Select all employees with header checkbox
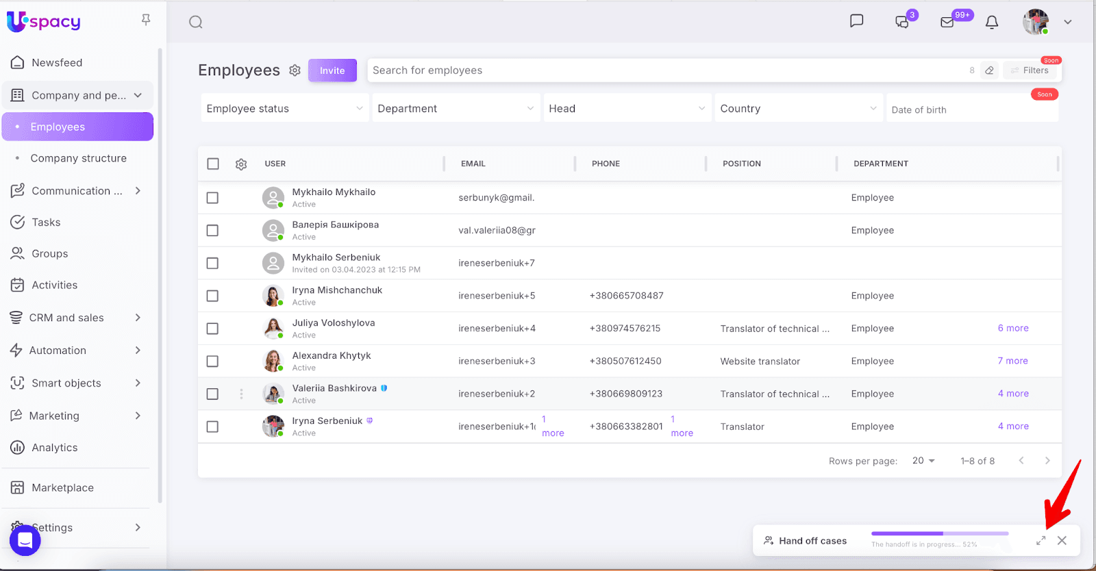 click(x=213, y=164)
